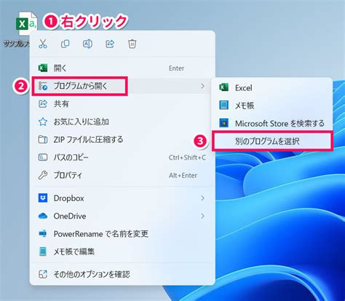This screenshot has width=345, height=301.
Task: Click the メモ帳 icon in the submenu
Action: tap(223, 106)
